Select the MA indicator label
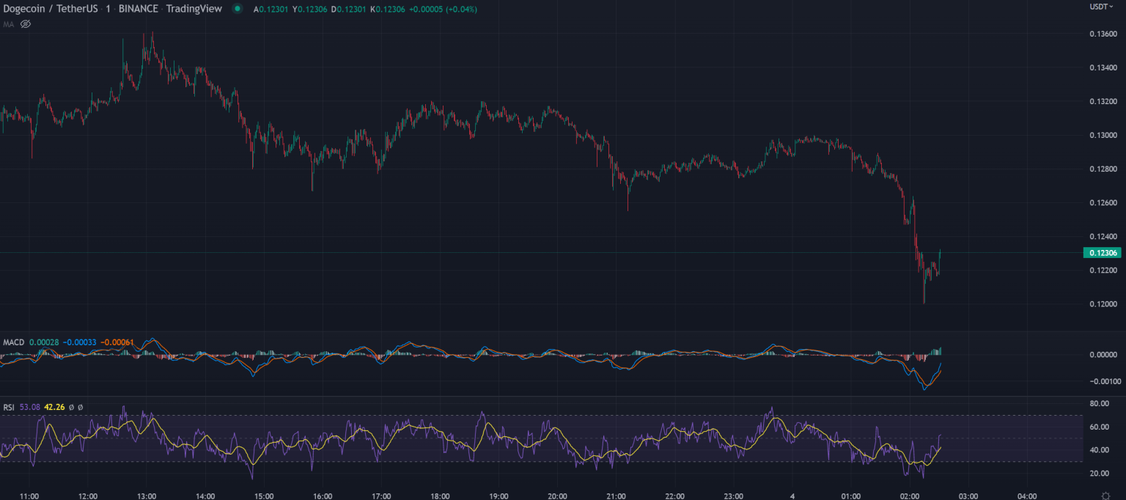The height and width of the screenshot is (500, 1126). 8,24
